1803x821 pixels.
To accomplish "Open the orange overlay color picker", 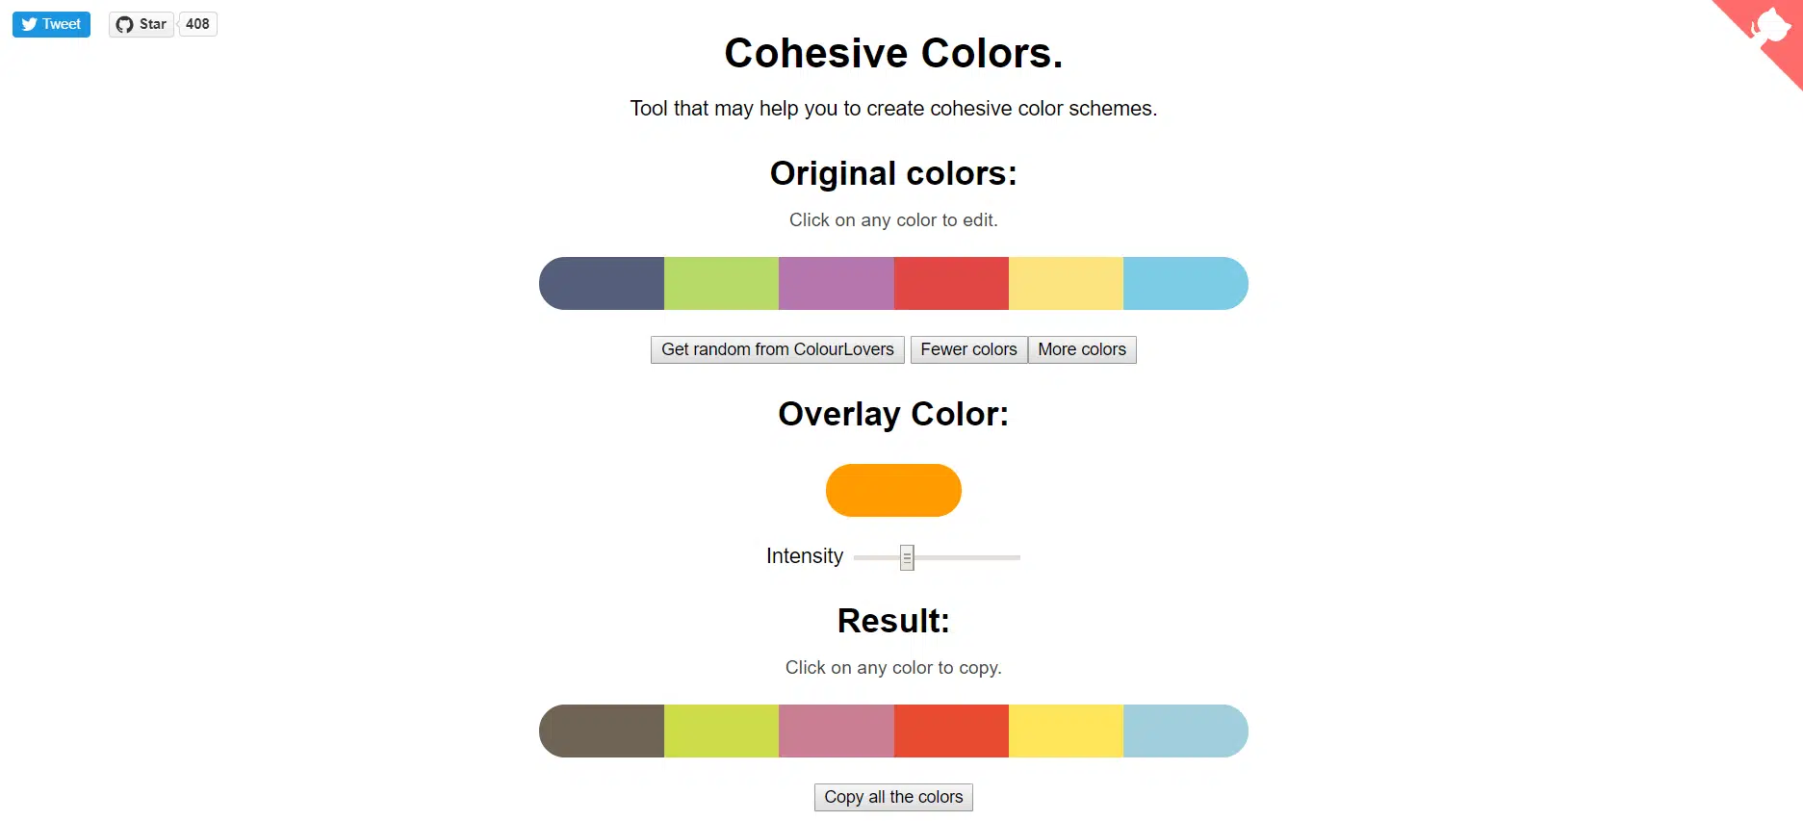I will [893, 490].
